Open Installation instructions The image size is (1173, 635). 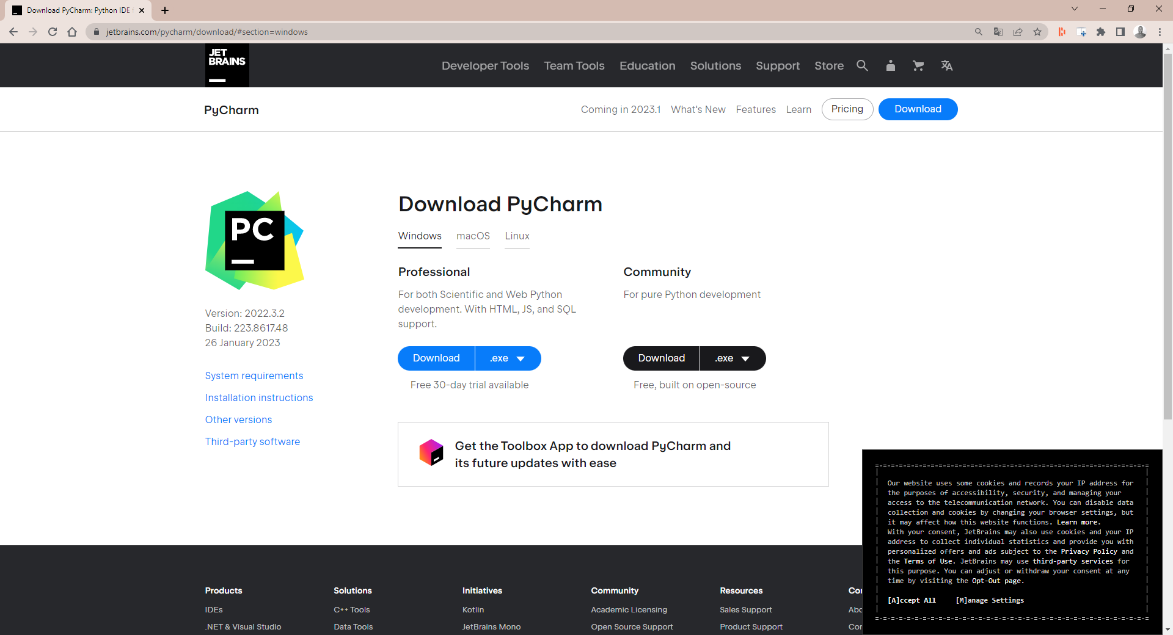tap(259, 398)
